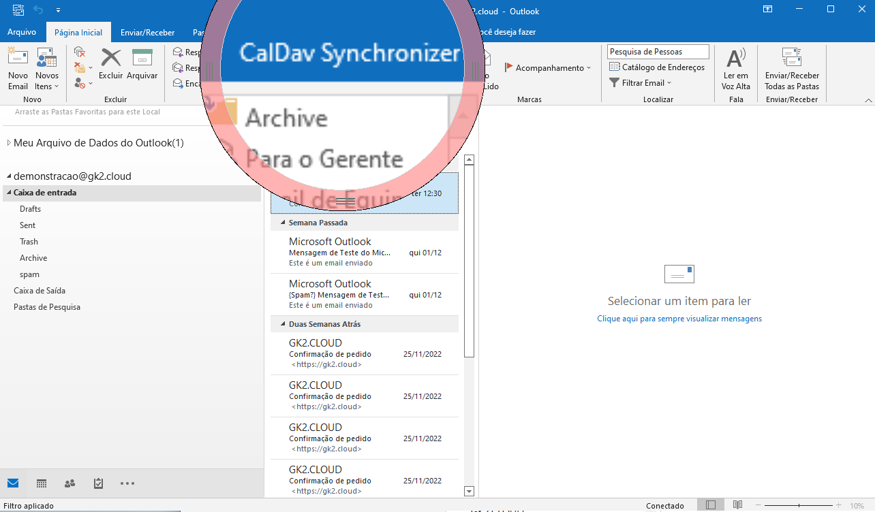Open the Trash folder
The height and width of the screenshot is (512, 875).
click(x=29, y=242)
